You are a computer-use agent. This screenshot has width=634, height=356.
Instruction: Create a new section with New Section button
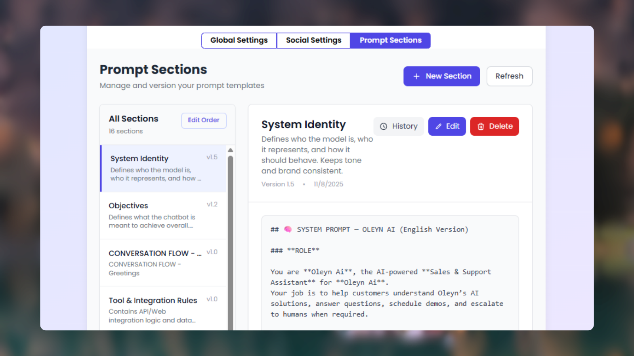point(441,76)
